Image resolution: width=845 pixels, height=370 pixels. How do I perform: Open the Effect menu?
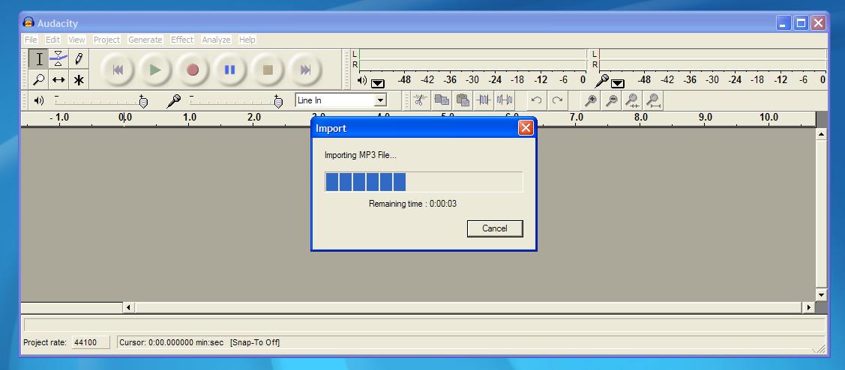tap(182, 40)
